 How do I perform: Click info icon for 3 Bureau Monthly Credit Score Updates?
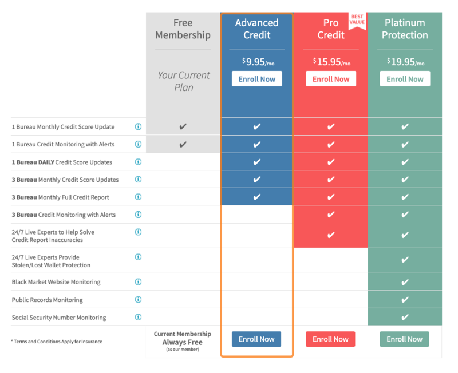(138, 180)
